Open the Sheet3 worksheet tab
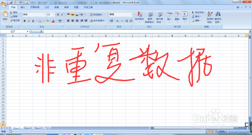 click(38, 128)
